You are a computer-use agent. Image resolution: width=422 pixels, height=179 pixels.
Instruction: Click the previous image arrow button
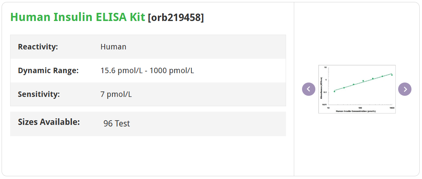coord(308,89)
